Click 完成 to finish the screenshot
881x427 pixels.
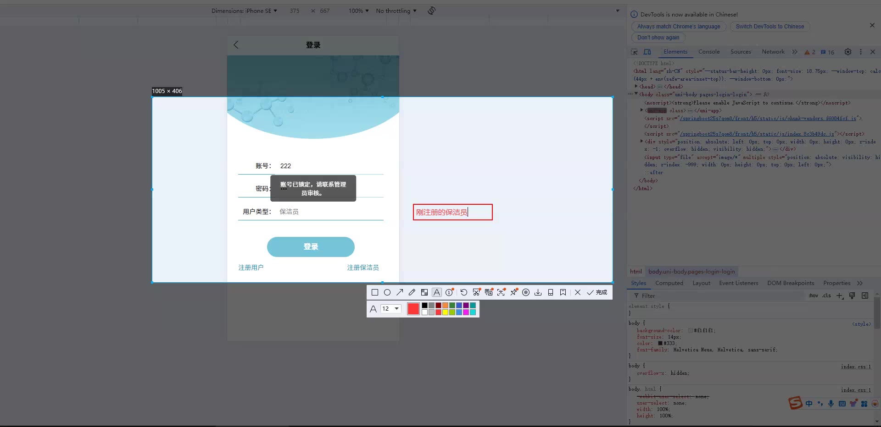pyautogui.click(x=597, y=292)
